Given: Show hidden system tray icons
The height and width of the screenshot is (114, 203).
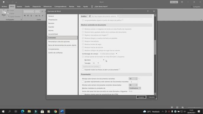Looking at the screenshot, I should pos(163,111).
